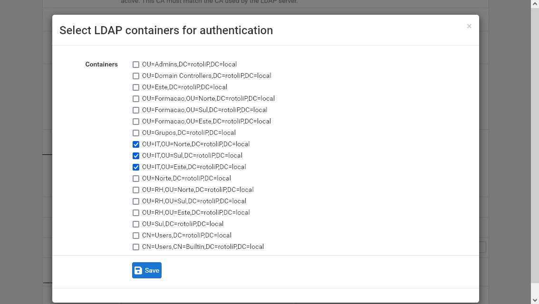Click the save disk icon on Save button

pyautogui.click(x=139, y=270)
